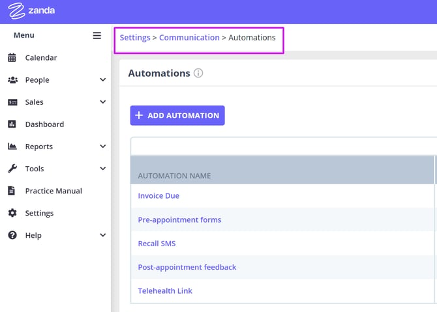
Task: Click the Zanda logo in header
Action: coord(31,11)
